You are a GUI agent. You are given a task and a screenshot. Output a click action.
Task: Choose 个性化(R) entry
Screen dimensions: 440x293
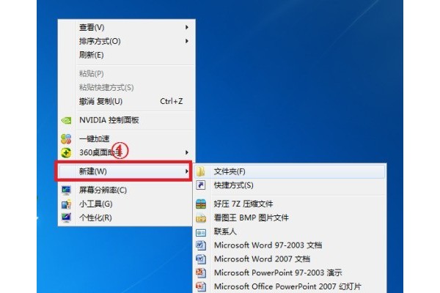click(125, 218)
